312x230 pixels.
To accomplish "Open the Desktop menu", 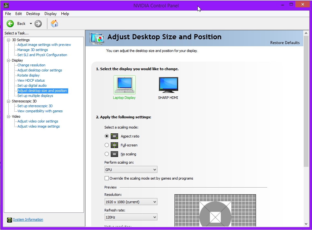I will (x=33, y=14).
